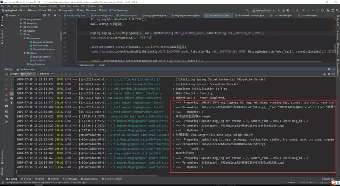Toggle scroll to end in console
The height and width of the screenshot is (186, 340).
(12, 94)
